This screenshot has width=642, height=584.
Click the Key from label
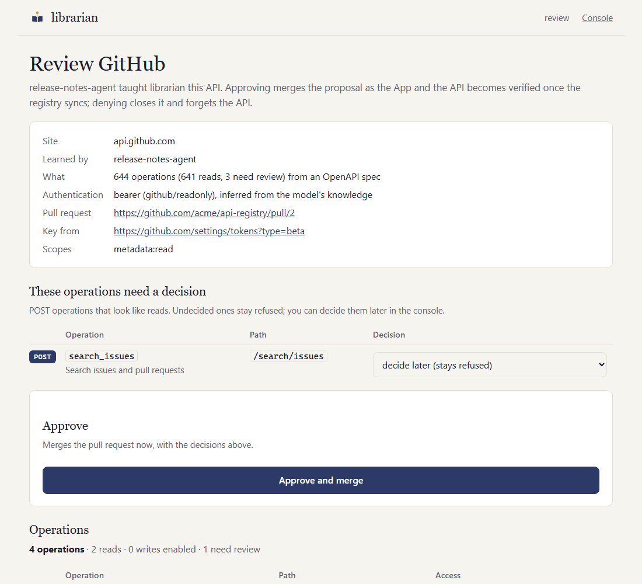pos(61,231)
